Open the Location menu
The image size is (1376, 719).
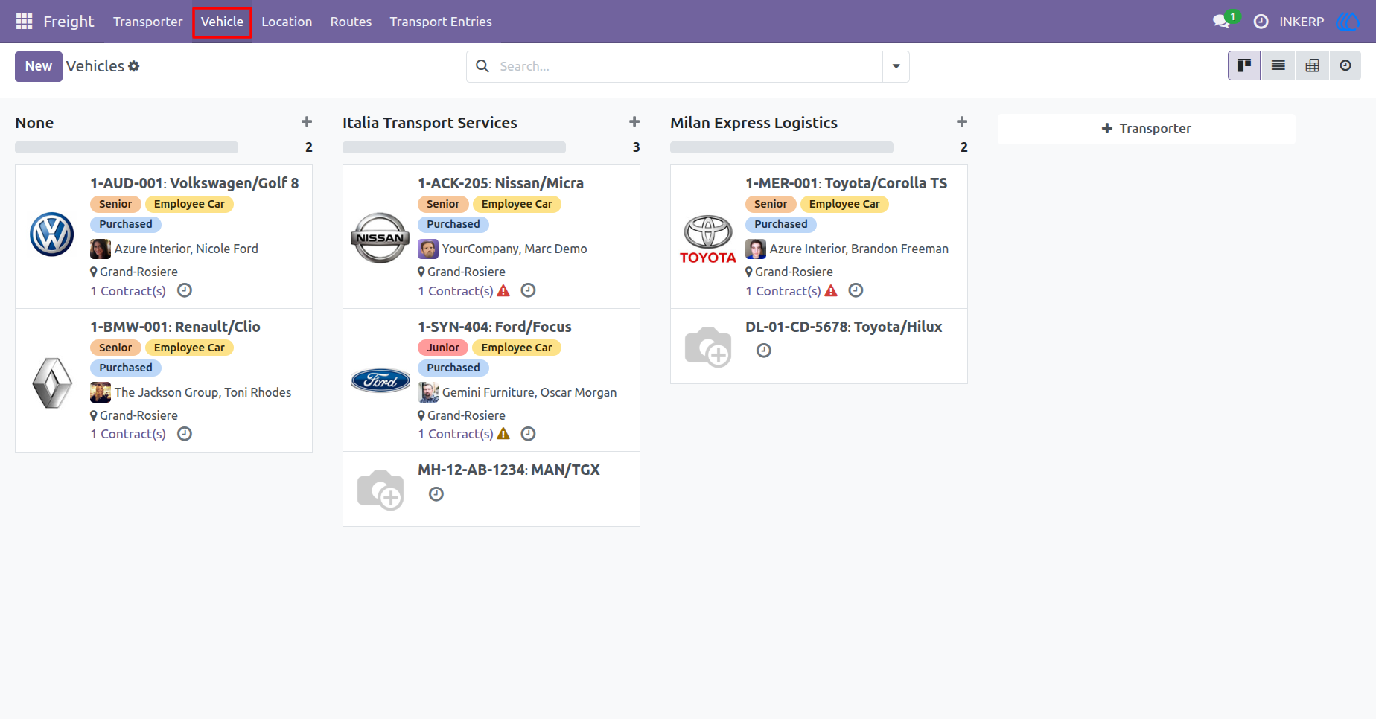(287, 22)
